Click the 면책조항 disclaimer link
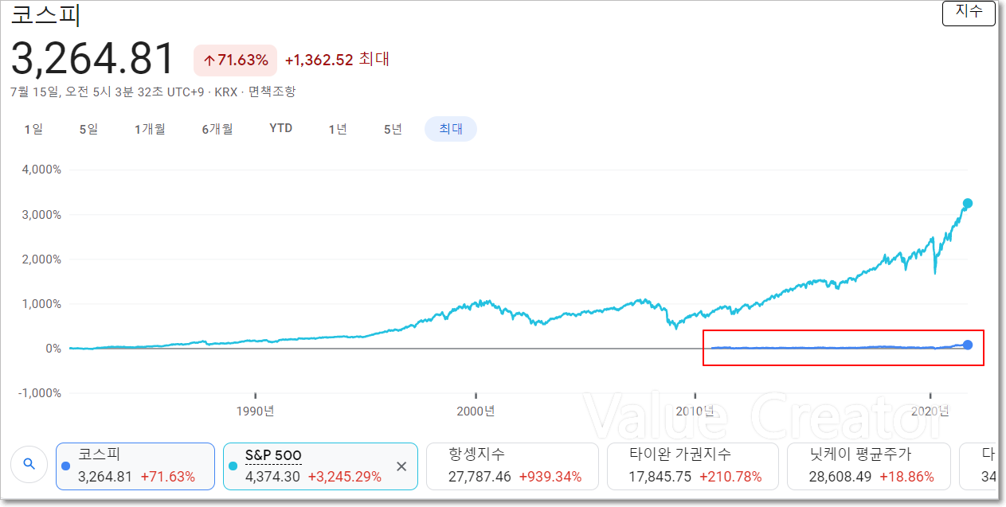This screenshot has width=1006, height=507. pyautogui.click(x=272, y=92)
